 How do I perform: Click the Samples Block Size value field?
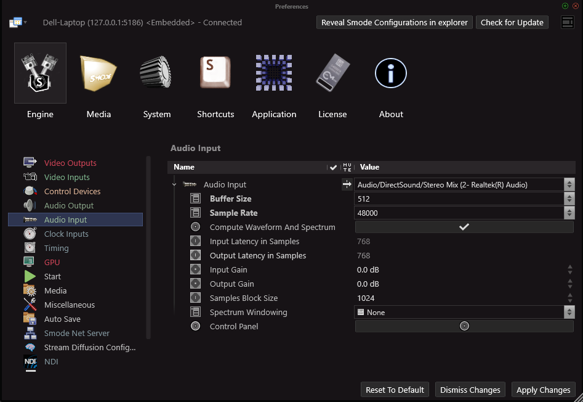459,298
